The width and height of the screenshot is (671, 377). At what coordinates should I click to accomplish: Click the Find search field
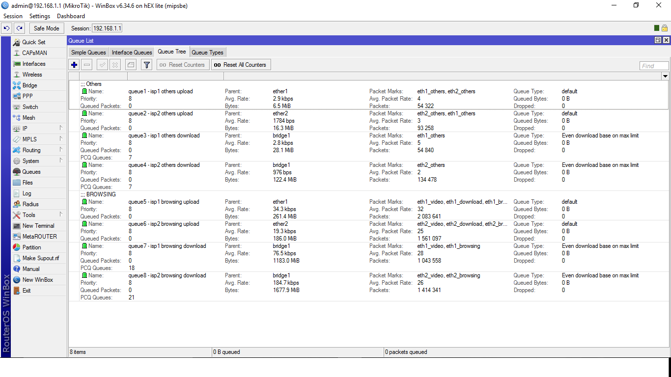click(653, 66)
